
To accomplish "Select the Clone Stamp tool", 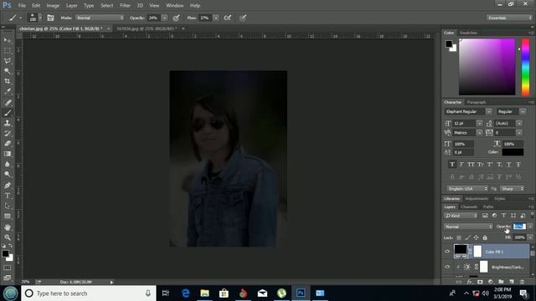I will click(8, 123).
